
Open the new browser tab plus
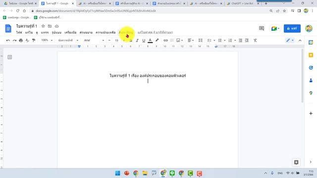266,3
